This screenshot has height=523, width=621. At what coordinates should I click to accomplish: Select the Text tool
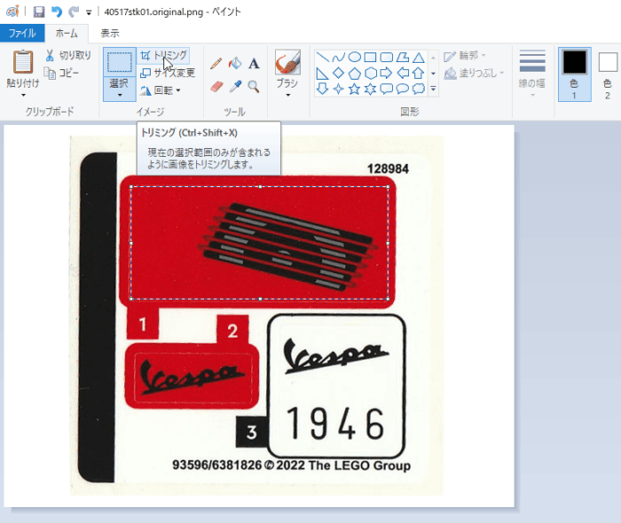click(x=254, y=63)
